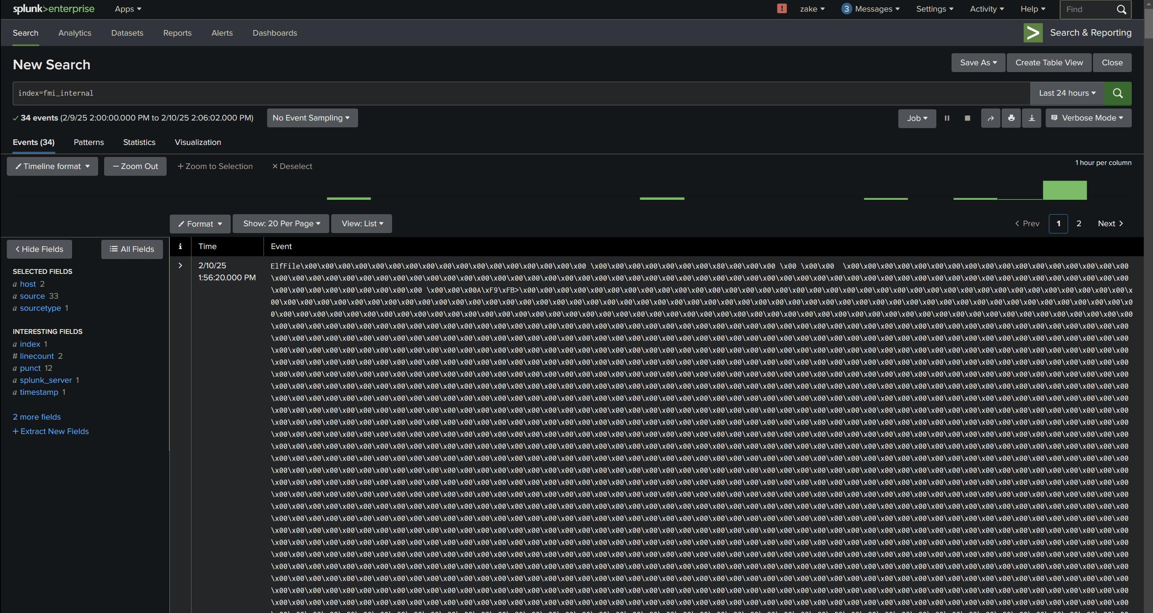Stop the search job
The width and height of the screenshot is (1153, 613).
[x=967, y=118]
